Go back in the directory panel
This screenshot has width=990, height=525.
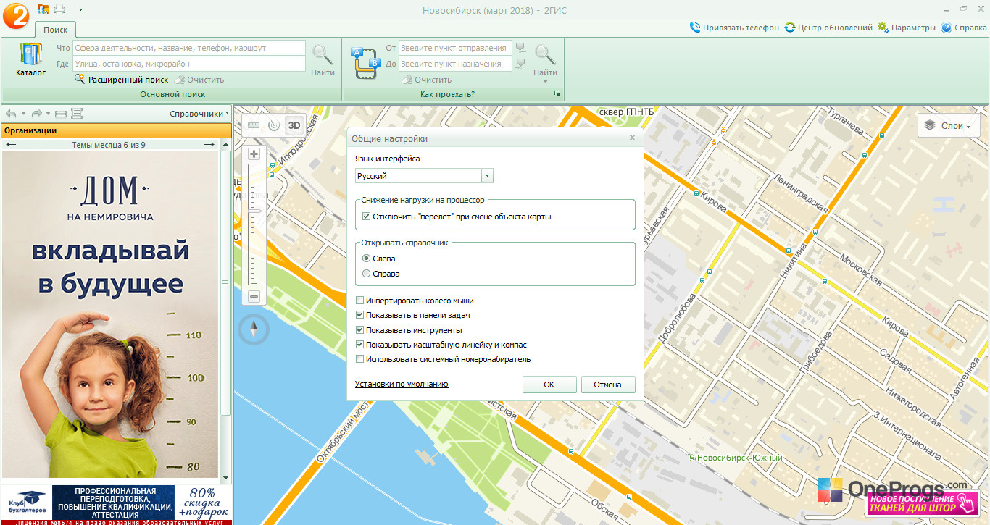(x=11, y=114)
